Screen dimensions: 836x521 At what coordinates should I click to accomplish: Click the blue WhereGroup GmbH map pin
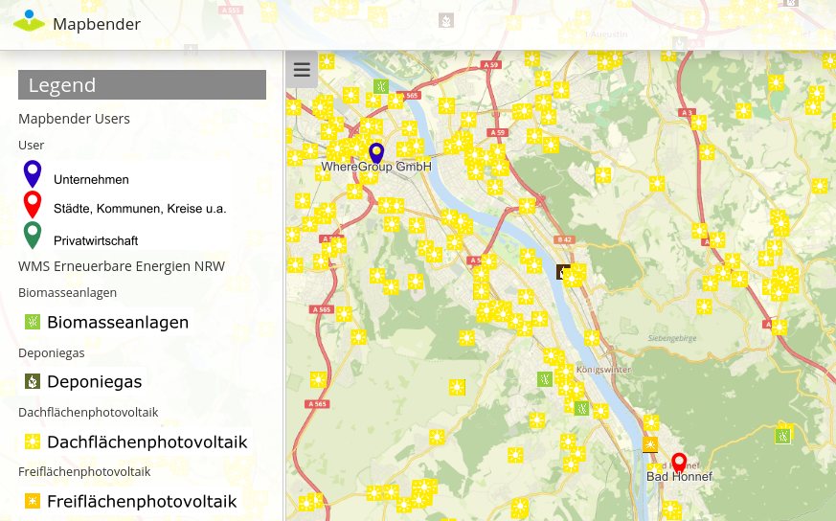[x=376, y=152]
